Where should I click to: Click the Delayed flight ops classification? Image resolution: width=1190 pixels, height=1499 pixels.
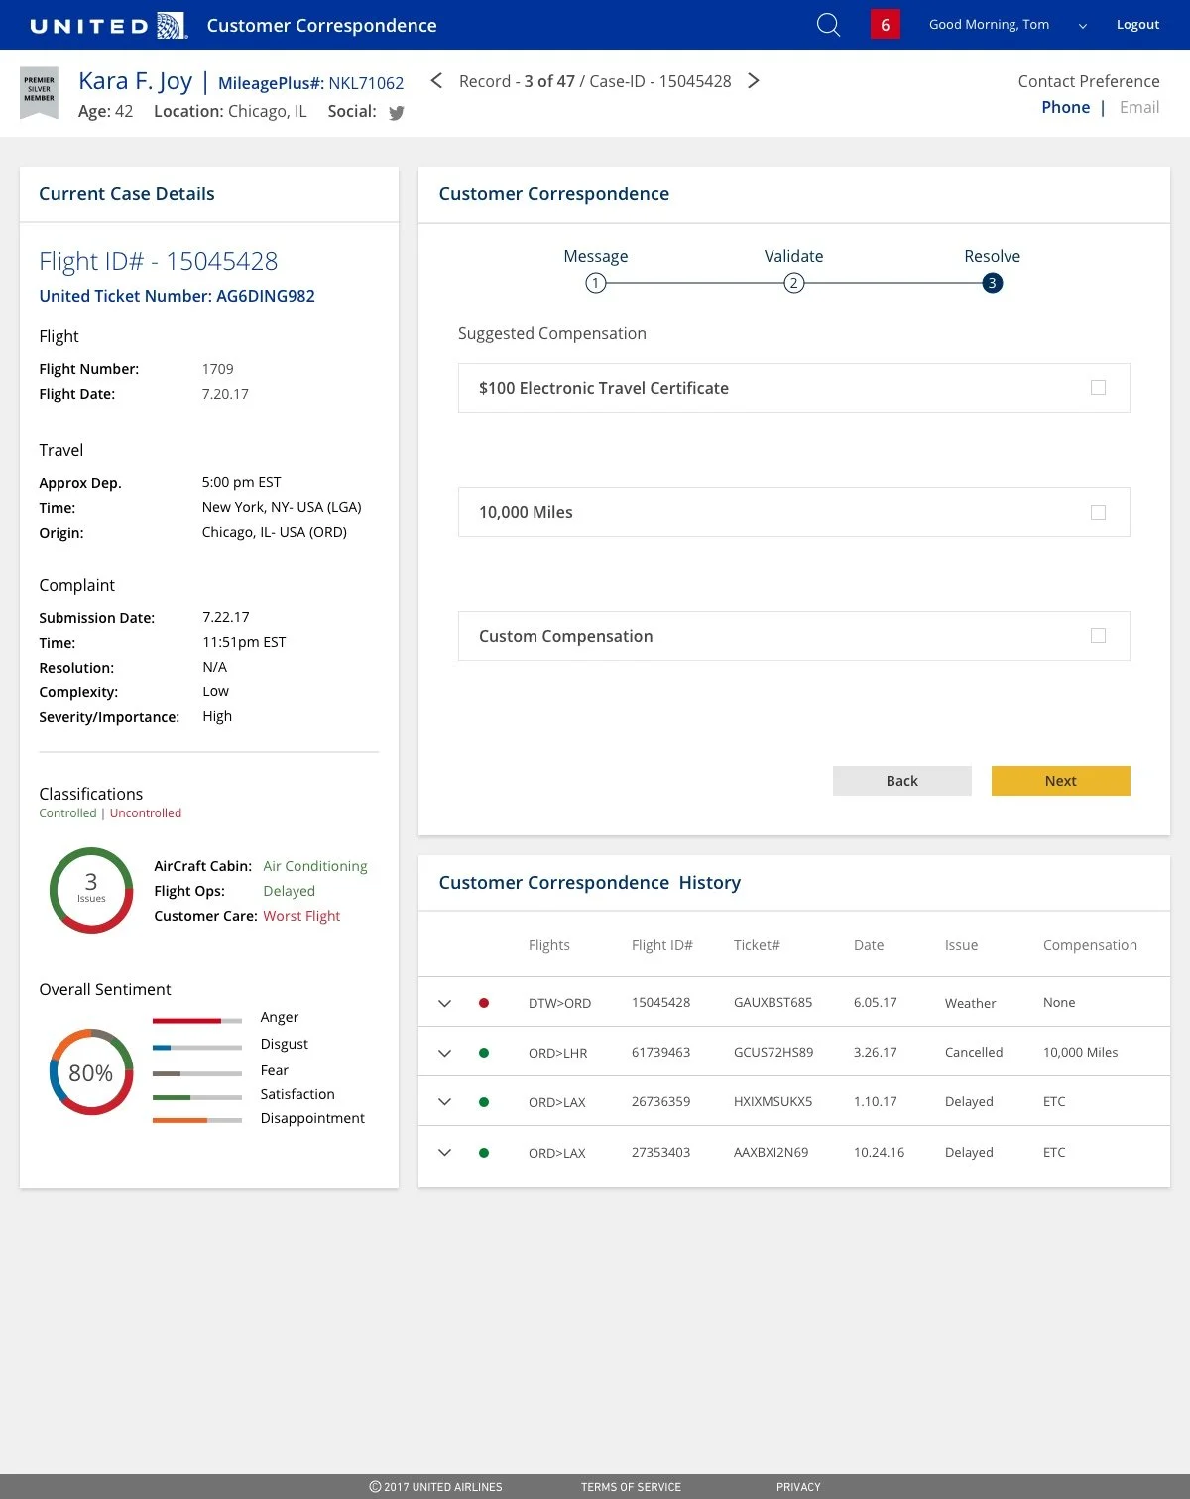[x=289, y=891]
